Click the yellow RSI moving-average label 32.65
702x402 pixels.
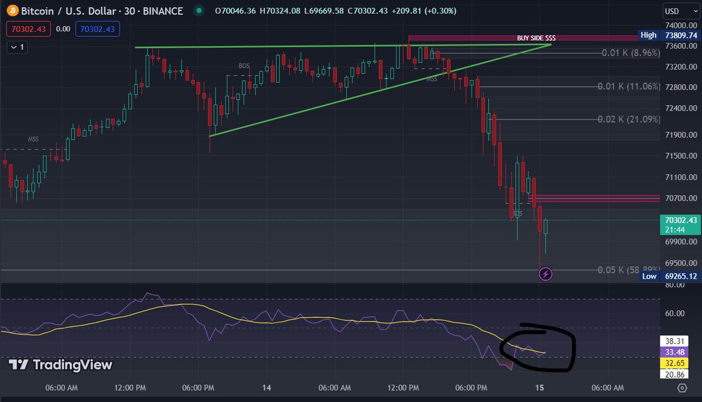pos(673,363)
